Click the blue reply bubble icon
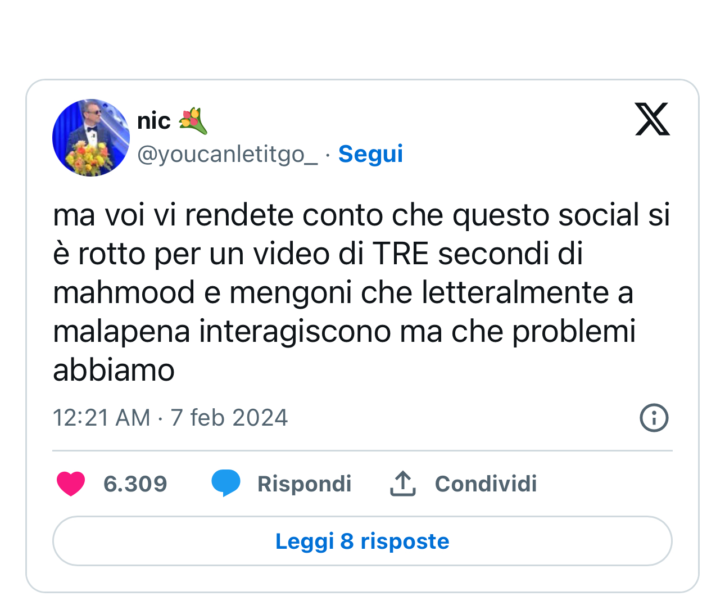The width and height of the screenshot is (725, 614). click(x=226, y=482)
